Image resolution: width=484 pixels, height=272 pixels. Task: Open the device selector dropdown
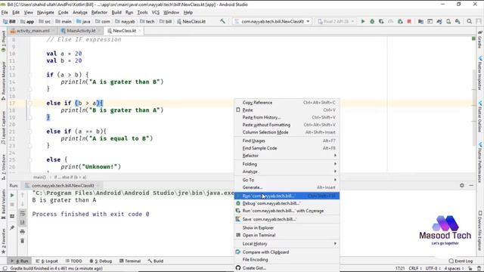coord(336,21)
